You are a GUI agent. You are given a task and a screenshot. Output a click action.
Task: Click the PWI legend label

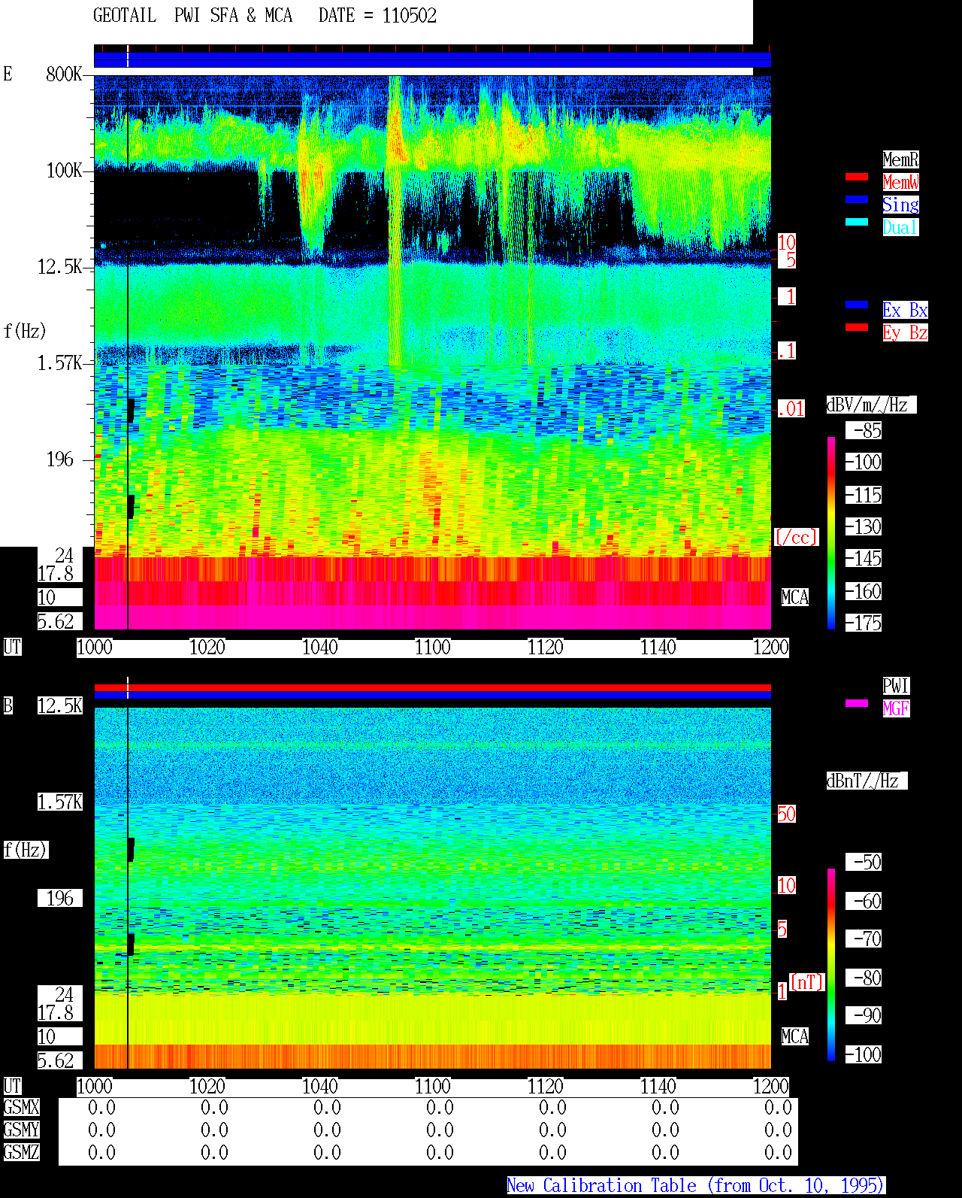click(896, 686)
